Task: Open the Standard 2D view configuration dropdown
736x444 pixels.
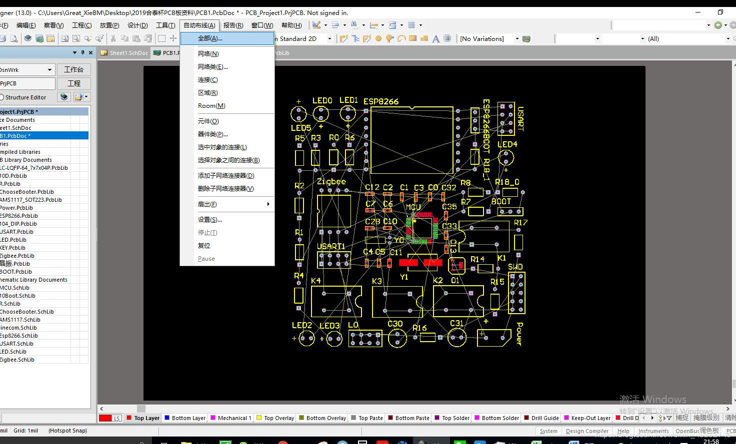Action: [329, 38]
